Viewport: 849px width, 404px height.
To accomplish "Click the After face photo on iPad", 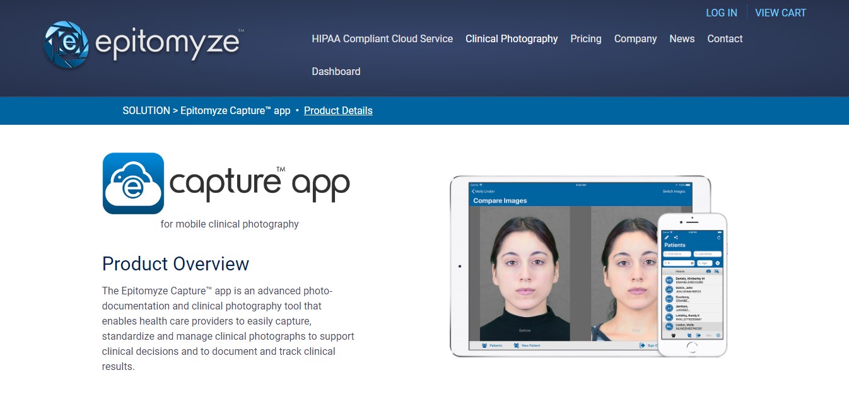I will coord(624,274).
